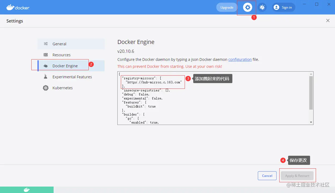Click the editor scroll-down arrow
This screenshot has height=193, width=335.
(x=311, y=122)
